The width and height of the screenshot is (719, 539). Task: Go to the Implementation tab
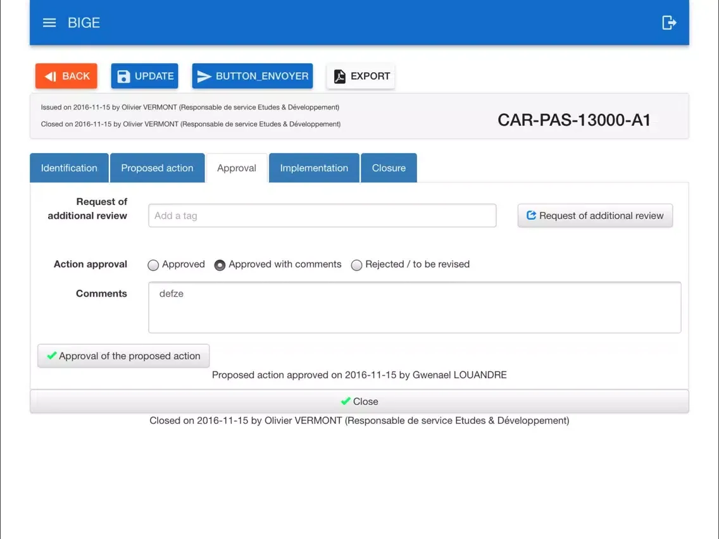click(314, 168)
